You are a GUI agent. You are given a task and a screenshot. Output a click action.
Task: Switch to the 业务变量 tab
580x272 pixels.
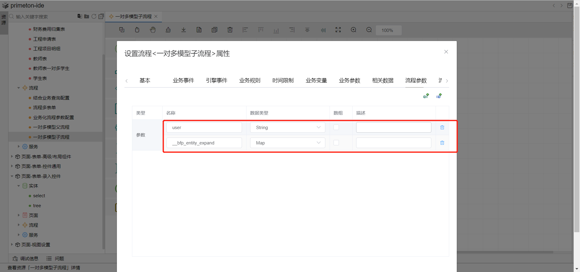[316, 81]
